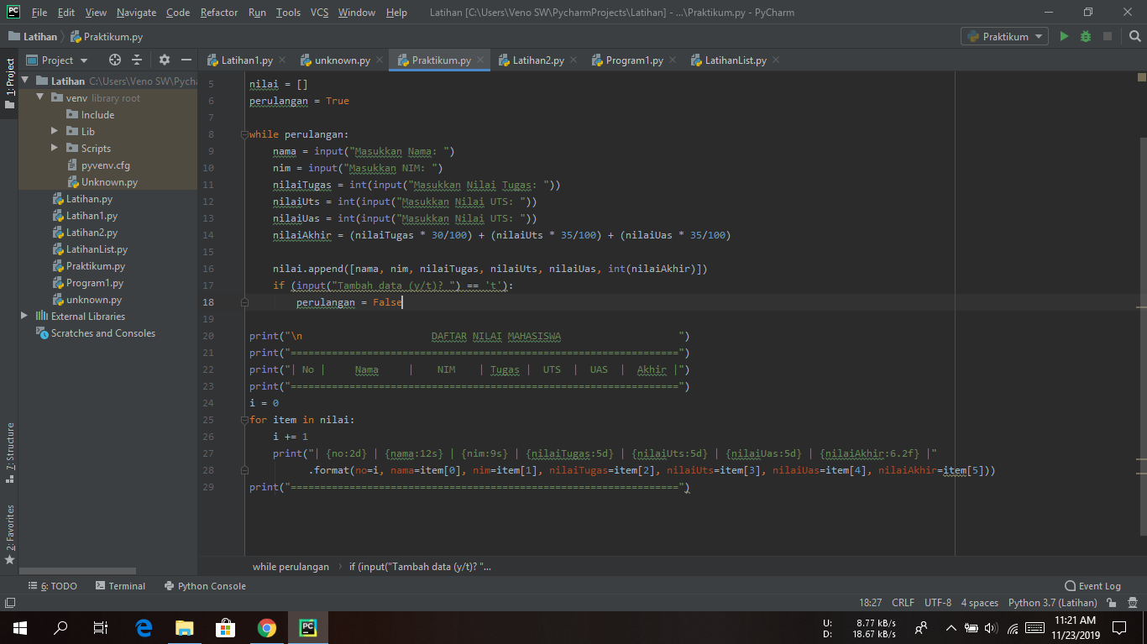
Task: Expand the Scripts folder
Action: tap(55, 148)
